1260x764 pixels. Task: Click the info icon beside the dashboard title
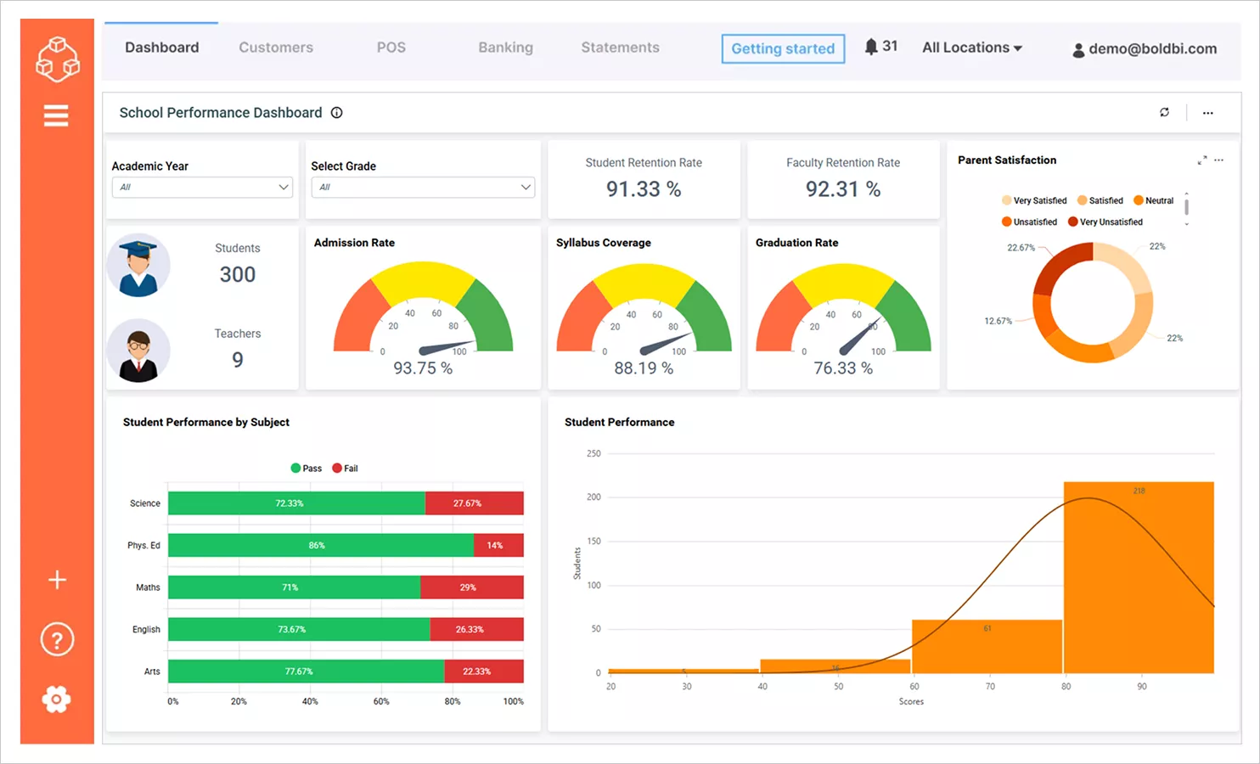pyautogui.click(x=336, y=112)
